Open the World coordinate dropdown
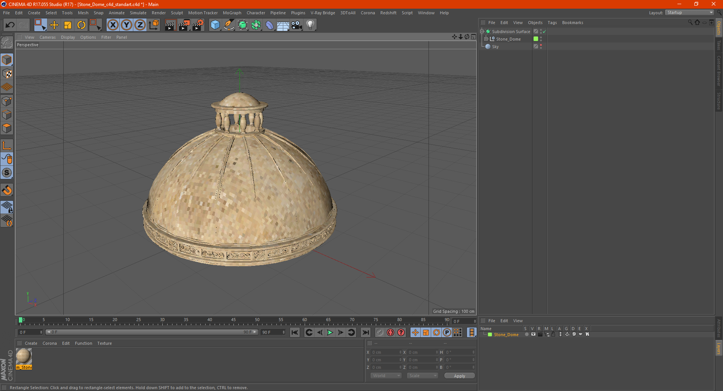The height and width of the screenshot is (391, 723). pyautogui.click(x=386, y=376)
